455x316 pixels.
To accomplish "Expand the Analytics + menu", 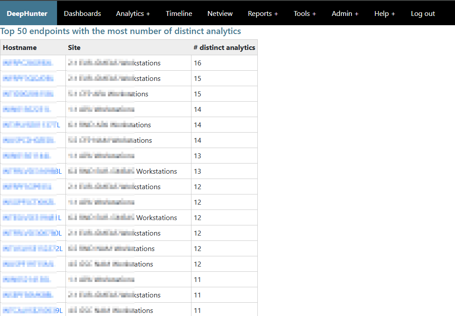I will [x=133, y=13].
